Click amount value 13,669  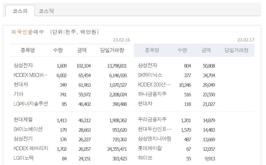point(209,139)
